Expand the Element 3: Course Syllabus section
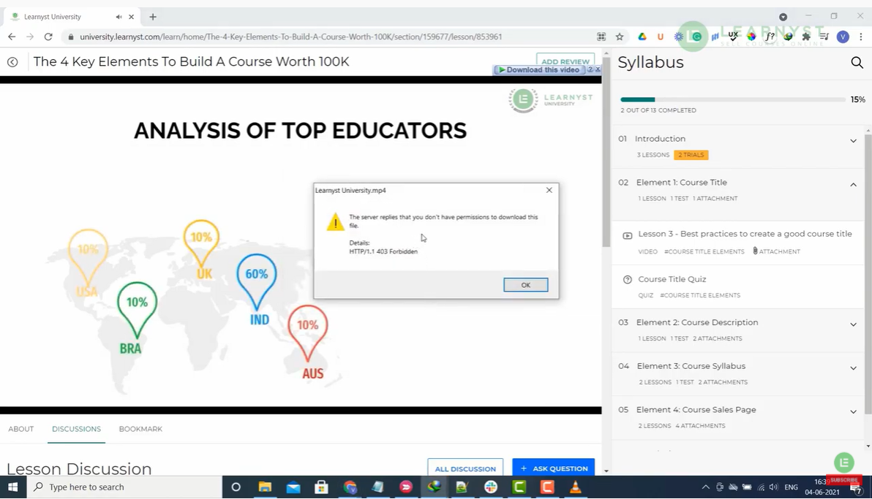This screenshot has width=872, height=499. [x=853, y=368]
